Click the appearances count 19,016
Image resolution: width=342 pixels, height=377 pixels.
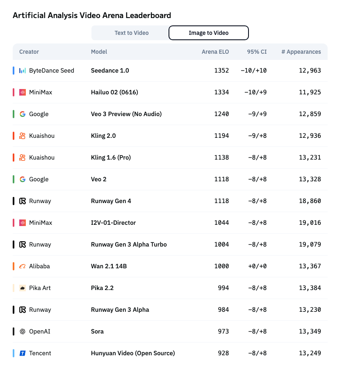coord(310,223)
